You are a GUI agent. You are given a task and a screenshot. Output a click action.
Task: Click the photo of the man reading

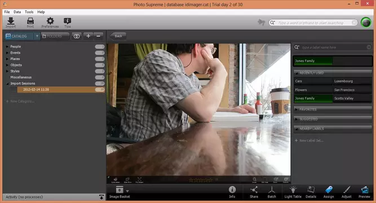click(x=198, y=109)
